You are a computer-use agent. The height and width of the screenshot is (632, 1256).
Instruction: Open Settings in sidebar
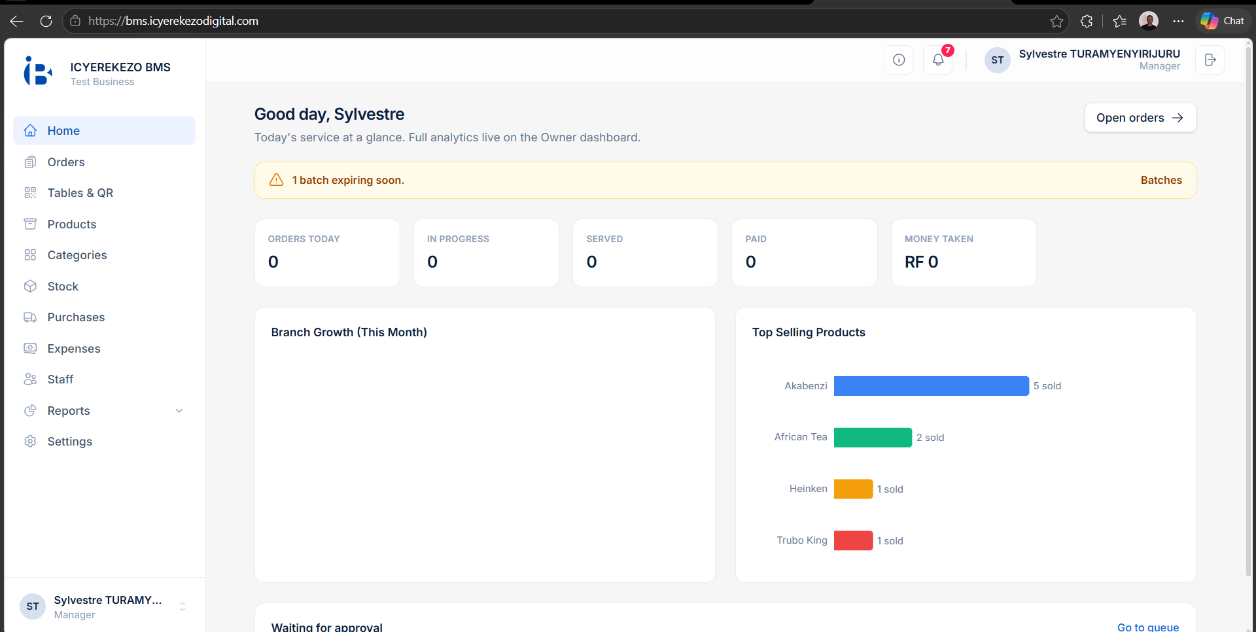pyautogui.click(x=104, y=442)
